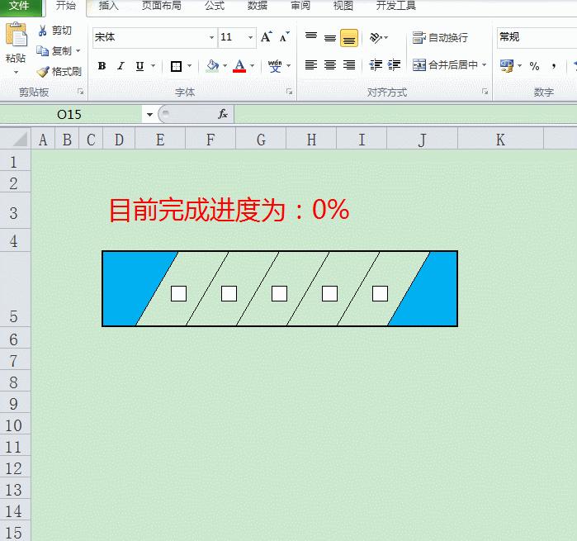Open the fill color dropdown arrow

[x=225, y=66]
